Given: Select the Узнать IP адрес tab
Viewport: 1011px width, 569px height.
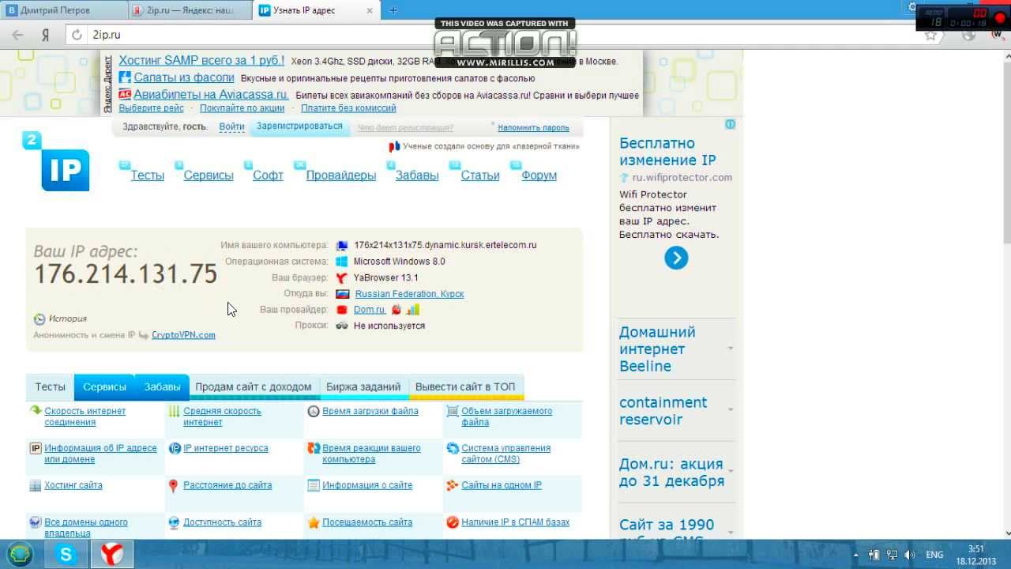Looking at the screenshot, I should (x=316, y=10).
